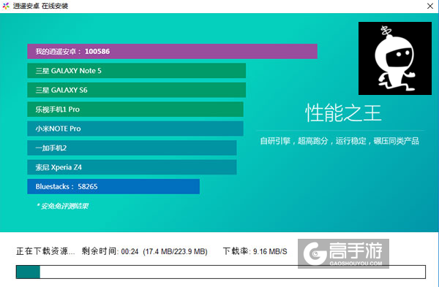Click the 逍遥安卓 在线安装 window title
Viewport: 439px width, 287px height.
[x=40, y=6]
